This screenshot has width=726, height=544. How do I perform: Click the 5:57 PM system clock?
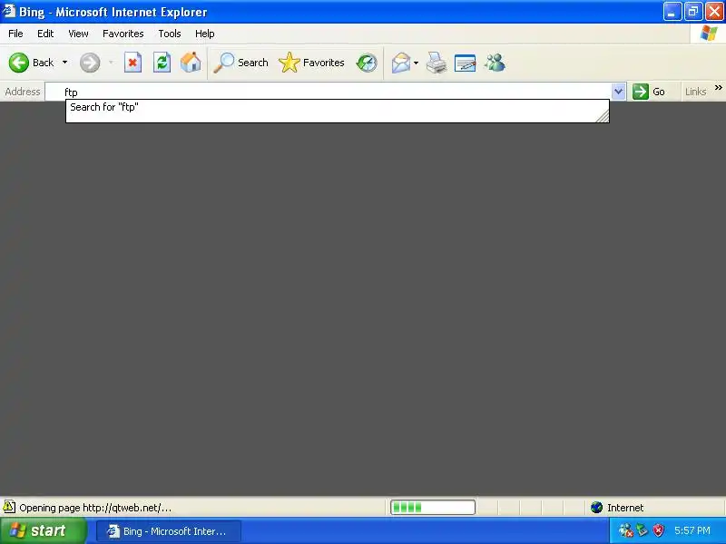tap(692, 530)
